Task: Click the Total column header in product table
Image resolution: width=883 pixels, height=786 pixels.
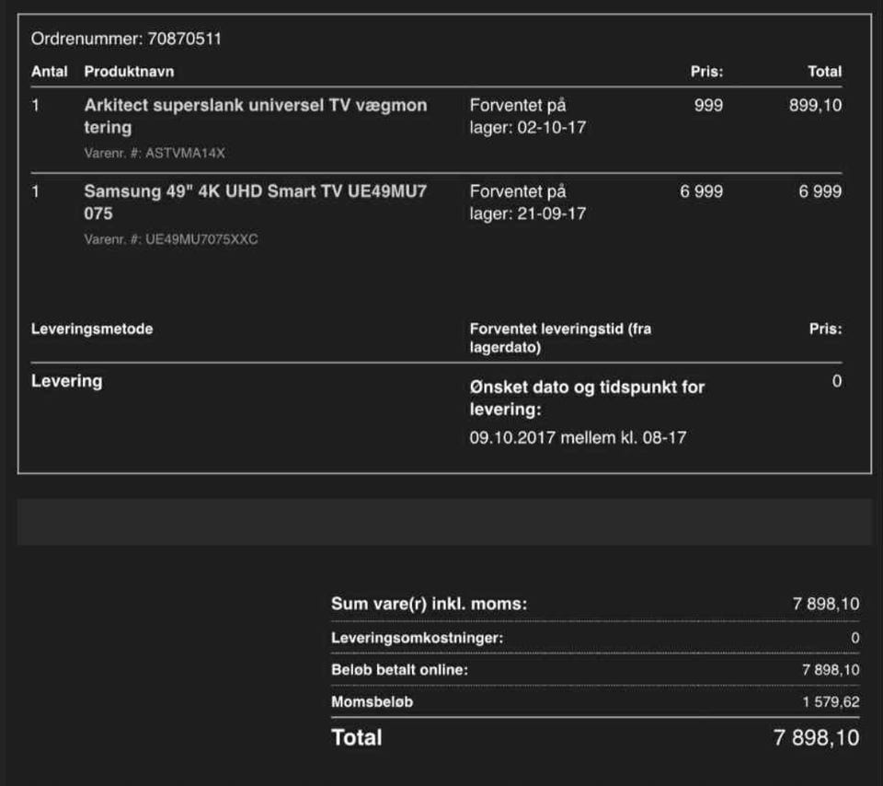Action: coord(824,72)
